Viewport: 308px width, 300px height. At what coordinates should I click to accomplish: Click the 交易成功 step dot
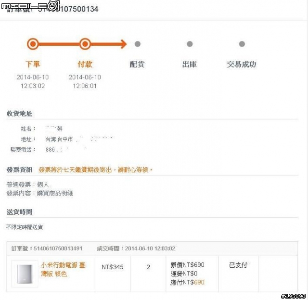(x=242, y=44)
